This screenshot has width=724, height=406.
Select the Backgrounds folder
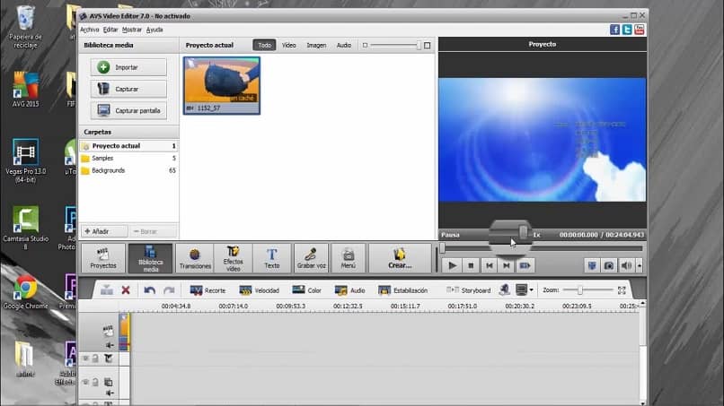coord(128,170)
